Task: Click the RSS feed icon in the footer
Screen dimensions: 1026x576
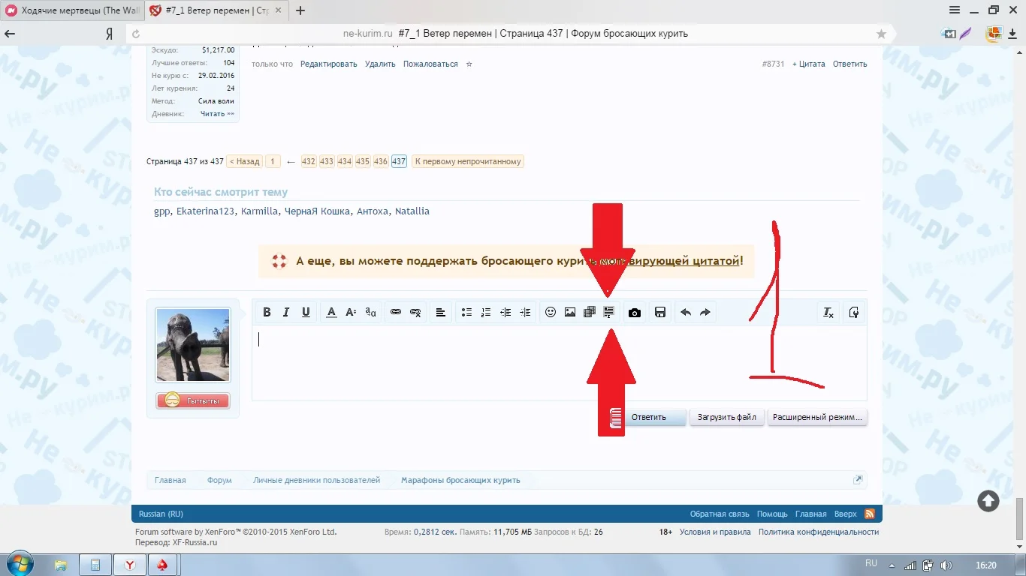Action: 870,514
